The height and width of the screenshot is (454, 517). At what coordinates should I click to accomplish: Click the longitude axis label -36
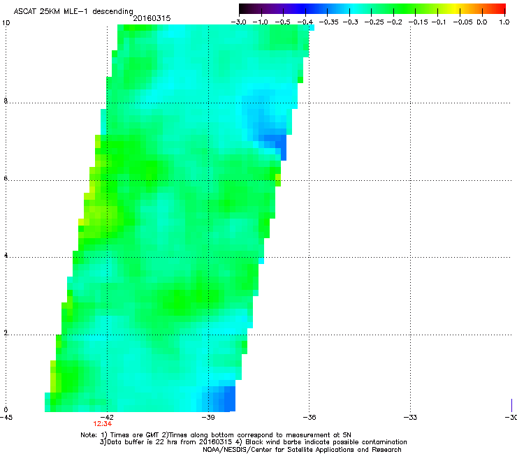[310, 418]
